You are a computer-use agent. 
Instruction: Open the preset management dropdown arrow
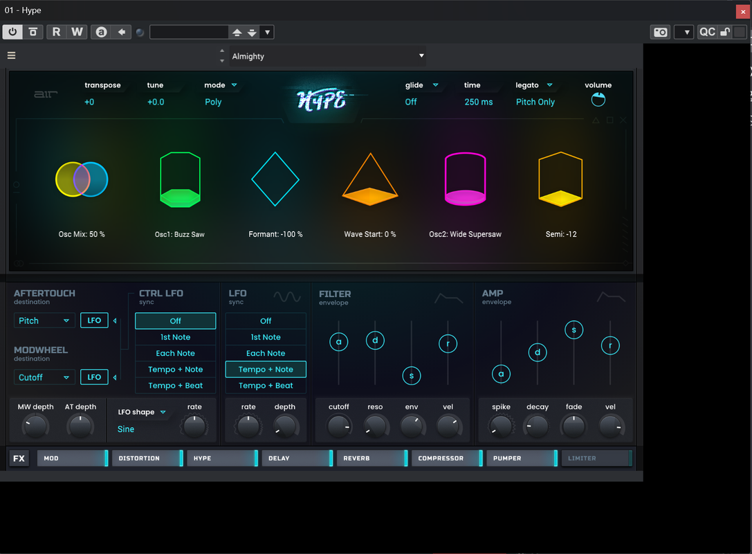268,32
